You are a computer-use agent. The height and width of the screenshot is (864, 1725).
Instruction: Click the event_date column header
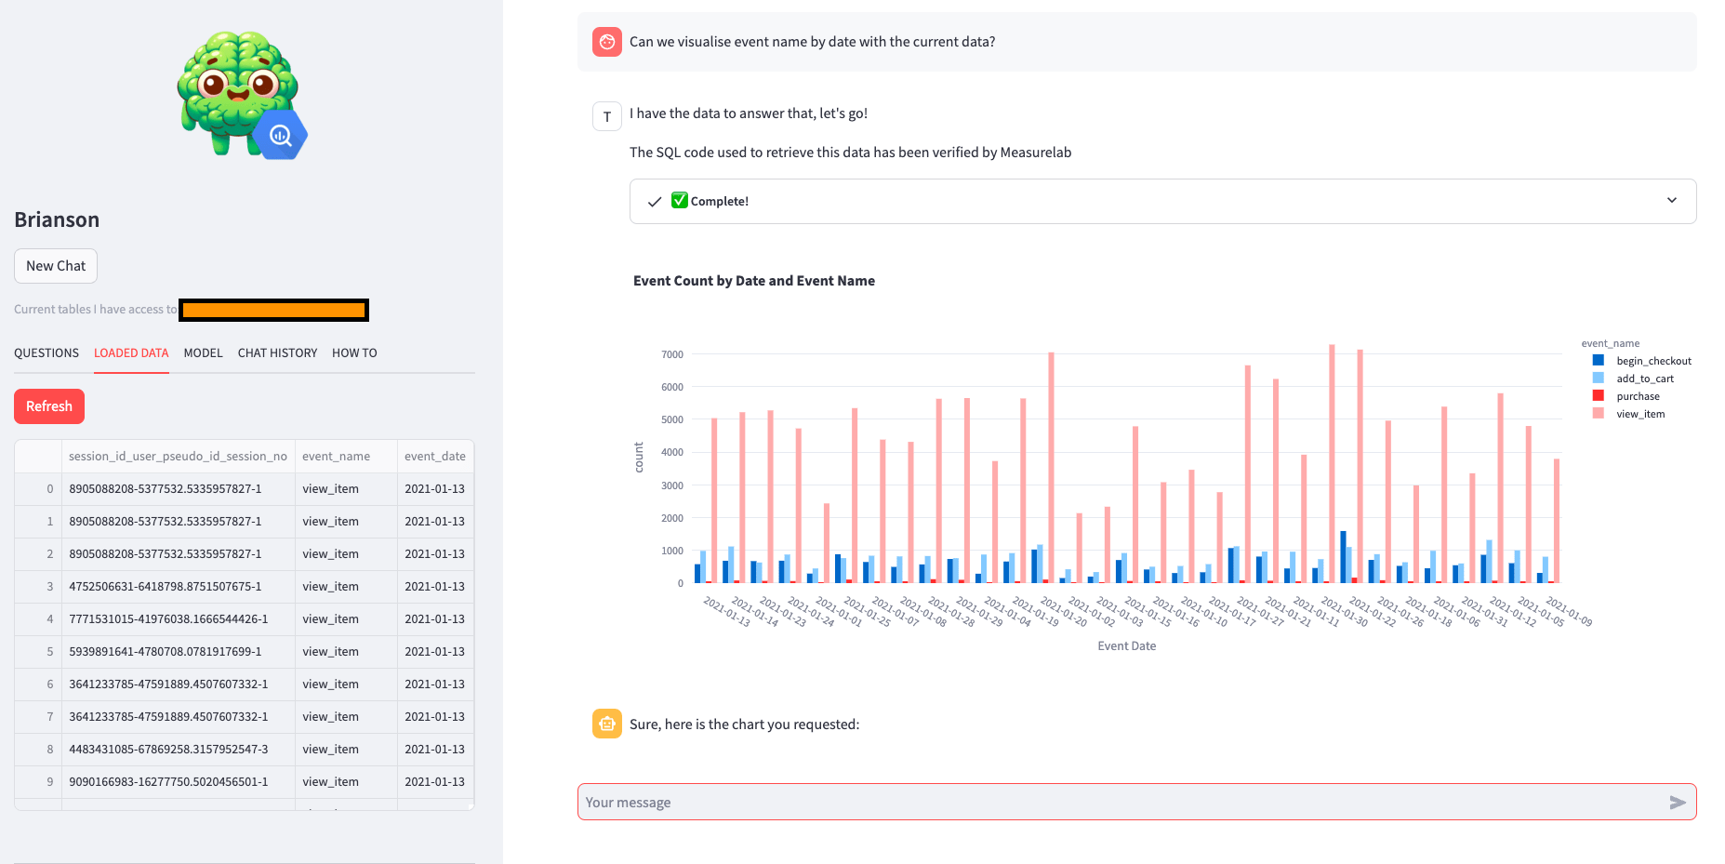(x=435, y=456)
